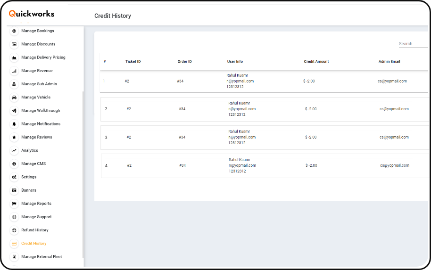Go to Manage Delivery Pricing
This screenshot has width=431, height=270.
(x=43, y=57)
